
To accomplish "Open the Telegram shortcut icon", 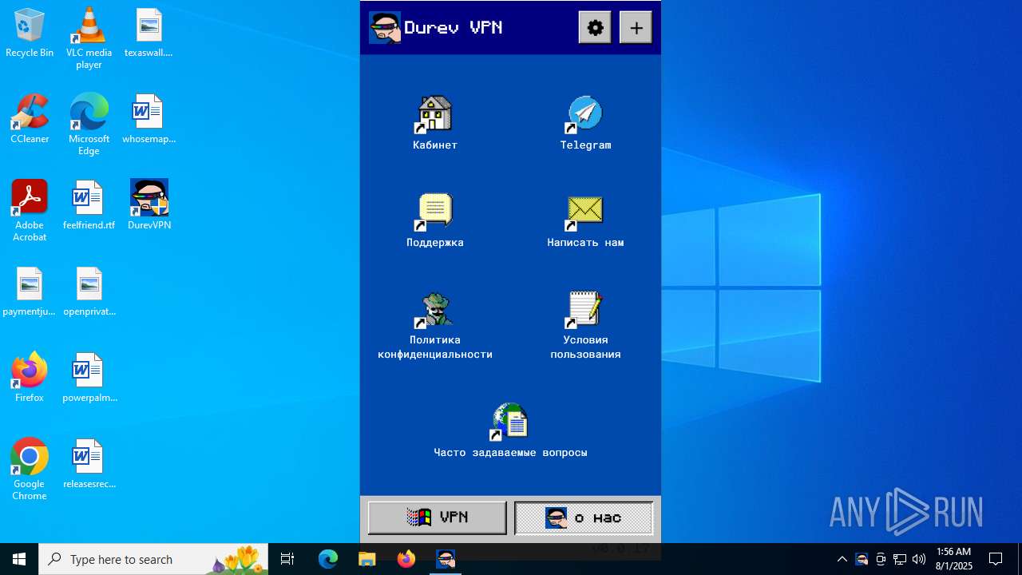I will coord(584,114).
